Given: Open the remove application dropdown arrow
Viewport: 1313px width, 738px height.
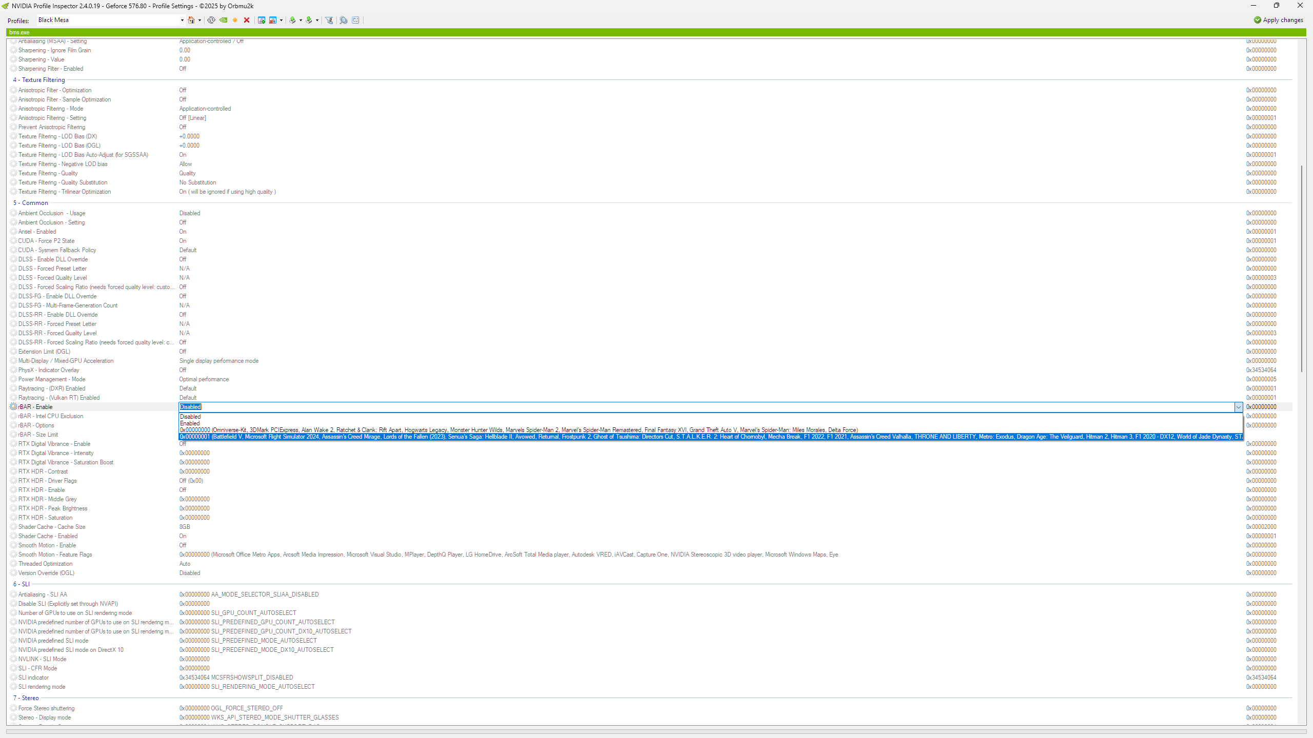Looking at the screenshot, I should pyautogui.click(x=281, y=20).
